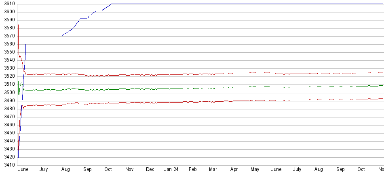Screen dimensions: 384x175
Task: Click the 3410 y-axis value label
Action: (8, 165)
